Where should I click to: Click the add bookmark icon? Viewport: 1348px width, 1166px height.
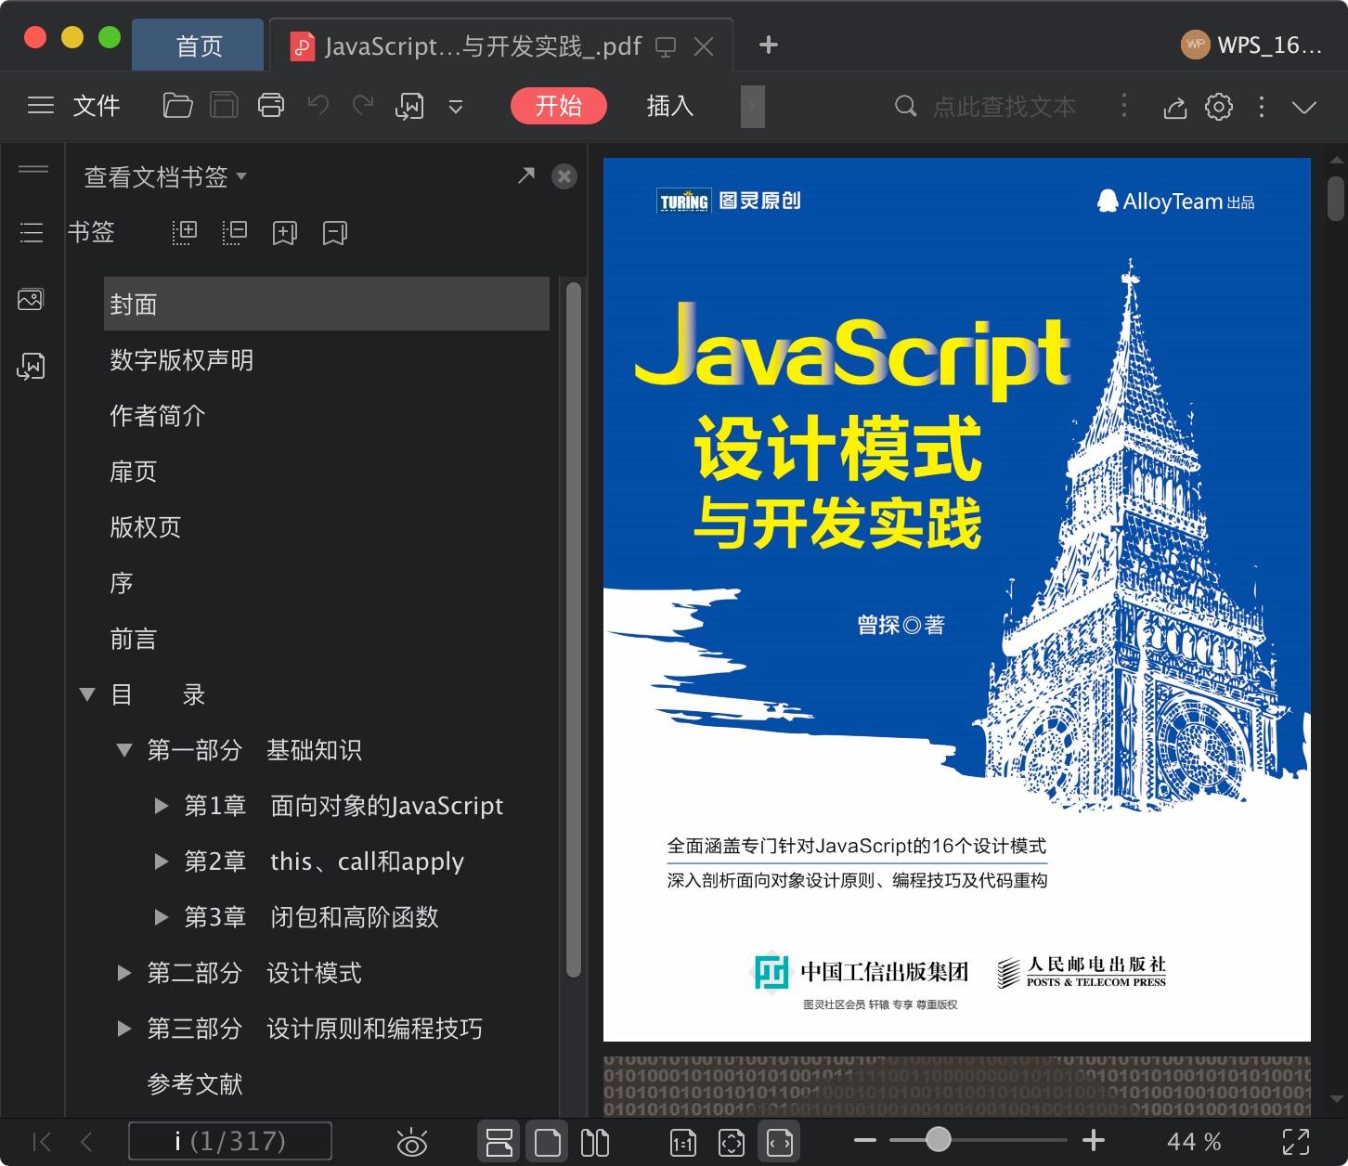(284, 233)
